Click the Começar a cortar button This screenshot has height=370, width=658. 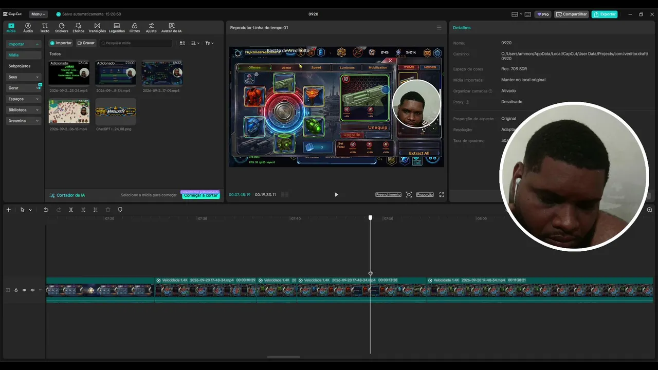201,195
